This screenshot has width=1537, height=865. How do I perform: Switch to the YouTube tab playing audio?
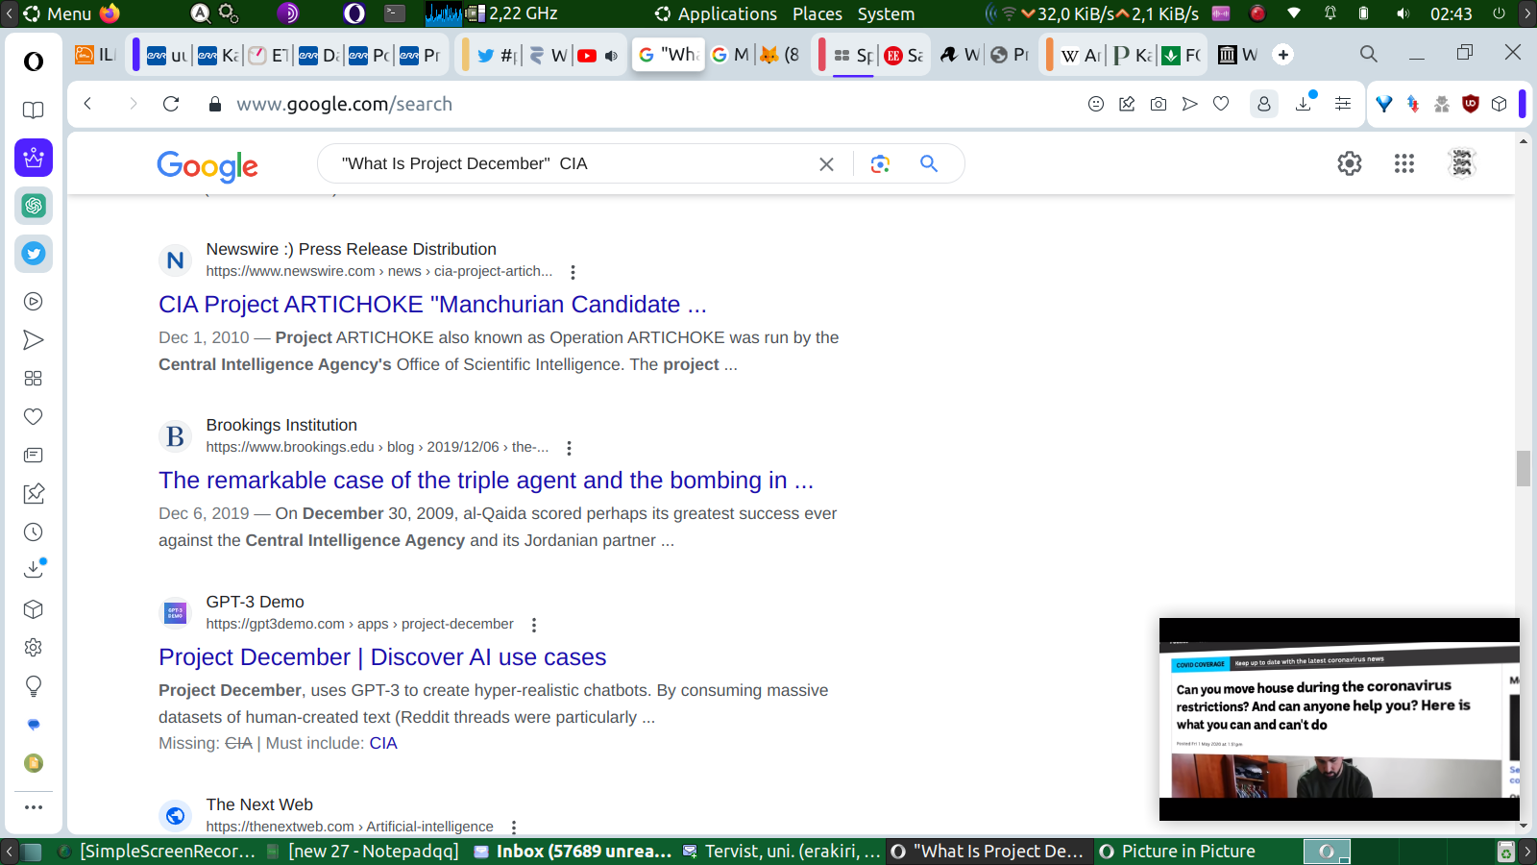point(598,56)
